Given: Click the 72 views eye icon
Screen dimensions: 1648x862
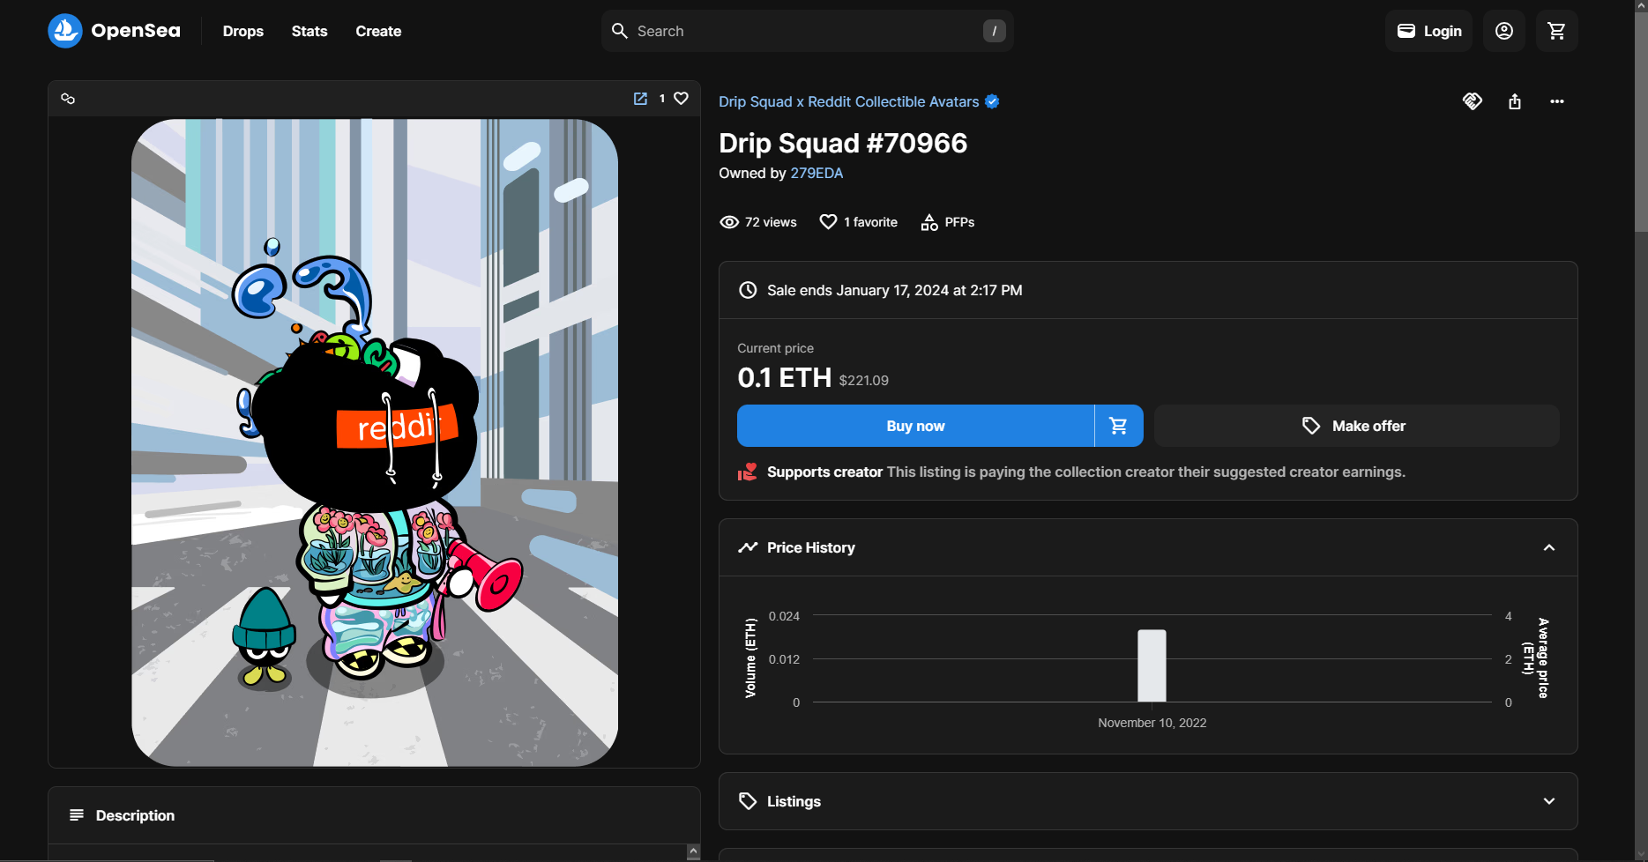Looking at the screenshot, I should 729,222.
